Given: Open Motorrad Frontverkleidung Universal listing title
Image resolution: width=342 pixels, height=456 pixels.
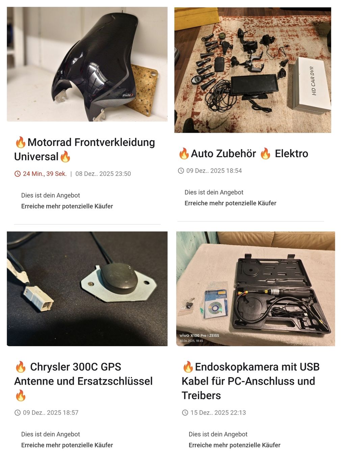Looking at the screenshot, I should click(84, 149).
